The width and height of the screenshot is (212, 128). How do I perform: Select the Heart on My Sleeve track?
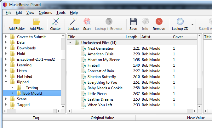pyautogui.click(x=104, y=60)
